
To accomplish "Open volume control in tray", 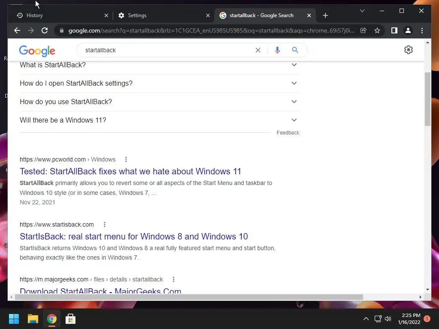I will [x=388, y=319].
